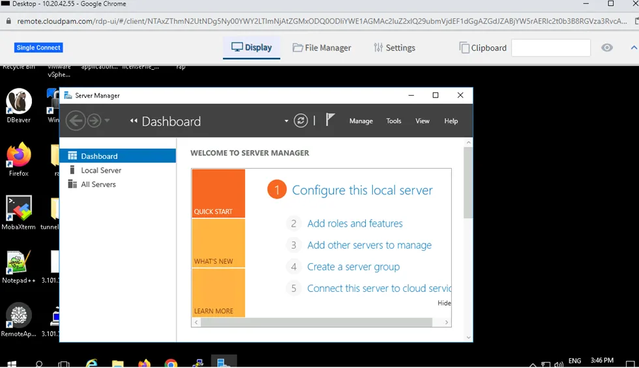
Task: Open Internet Explorer from the taskbar
Action: click(92, 363)
